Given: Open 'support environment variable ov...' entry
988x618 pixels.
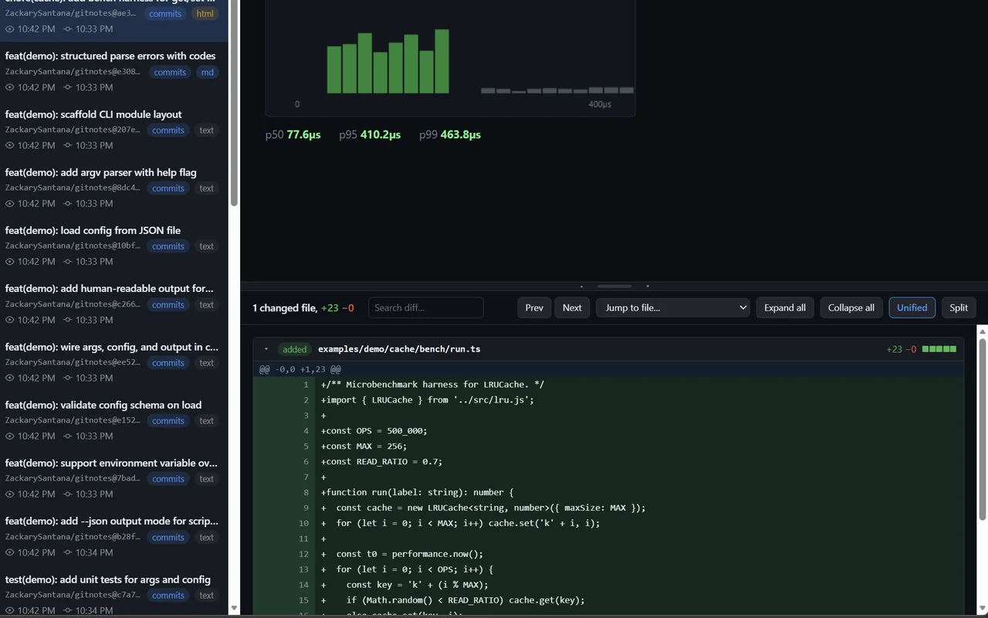Looking at the screenshot, I should [x=111, y=463].
